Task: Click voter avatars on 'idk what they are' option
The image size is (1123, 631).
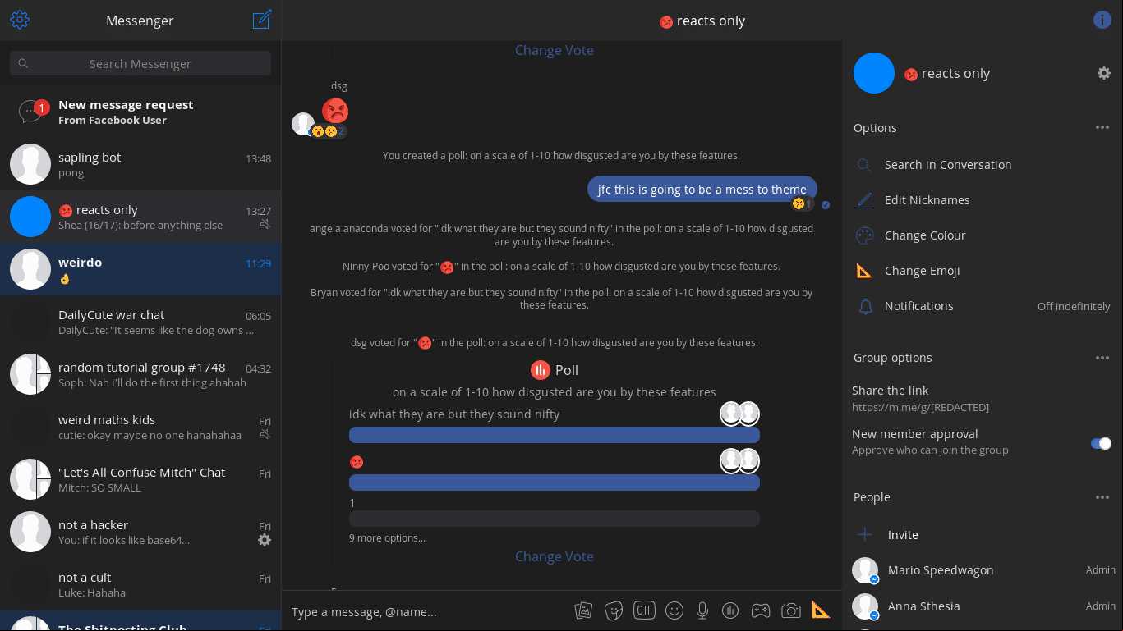Action: (739, 414)
